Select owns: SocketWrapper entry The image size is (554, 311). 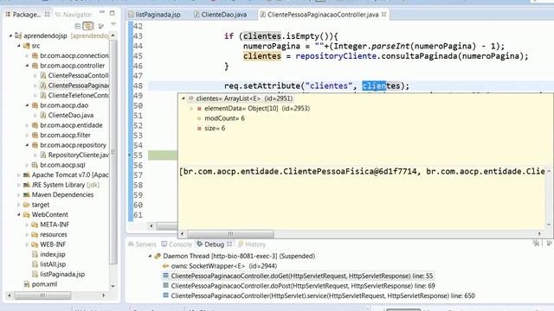[x=224, y=266]
